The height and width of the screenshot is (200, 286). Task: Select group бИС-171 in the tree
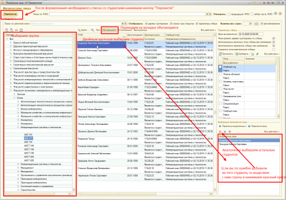(28, 138)
